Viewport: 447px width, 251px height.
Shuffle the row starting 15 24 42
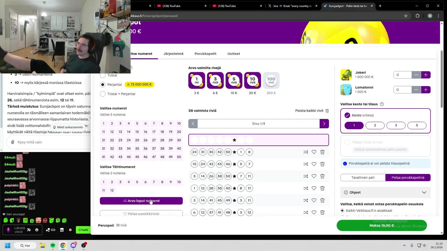306,164
